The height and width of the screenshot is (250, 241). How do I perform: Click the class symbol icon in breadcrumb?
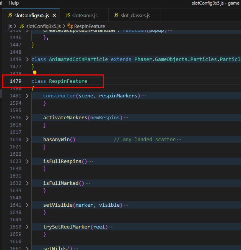(70, 26)
